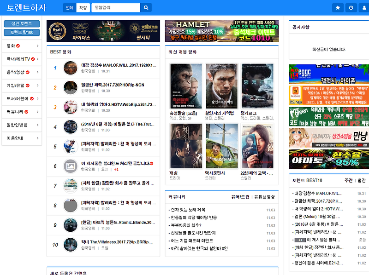369x275 pixels.
Task: Expand the 음악/영상 sidebar category
Action: tap(22, 72)
